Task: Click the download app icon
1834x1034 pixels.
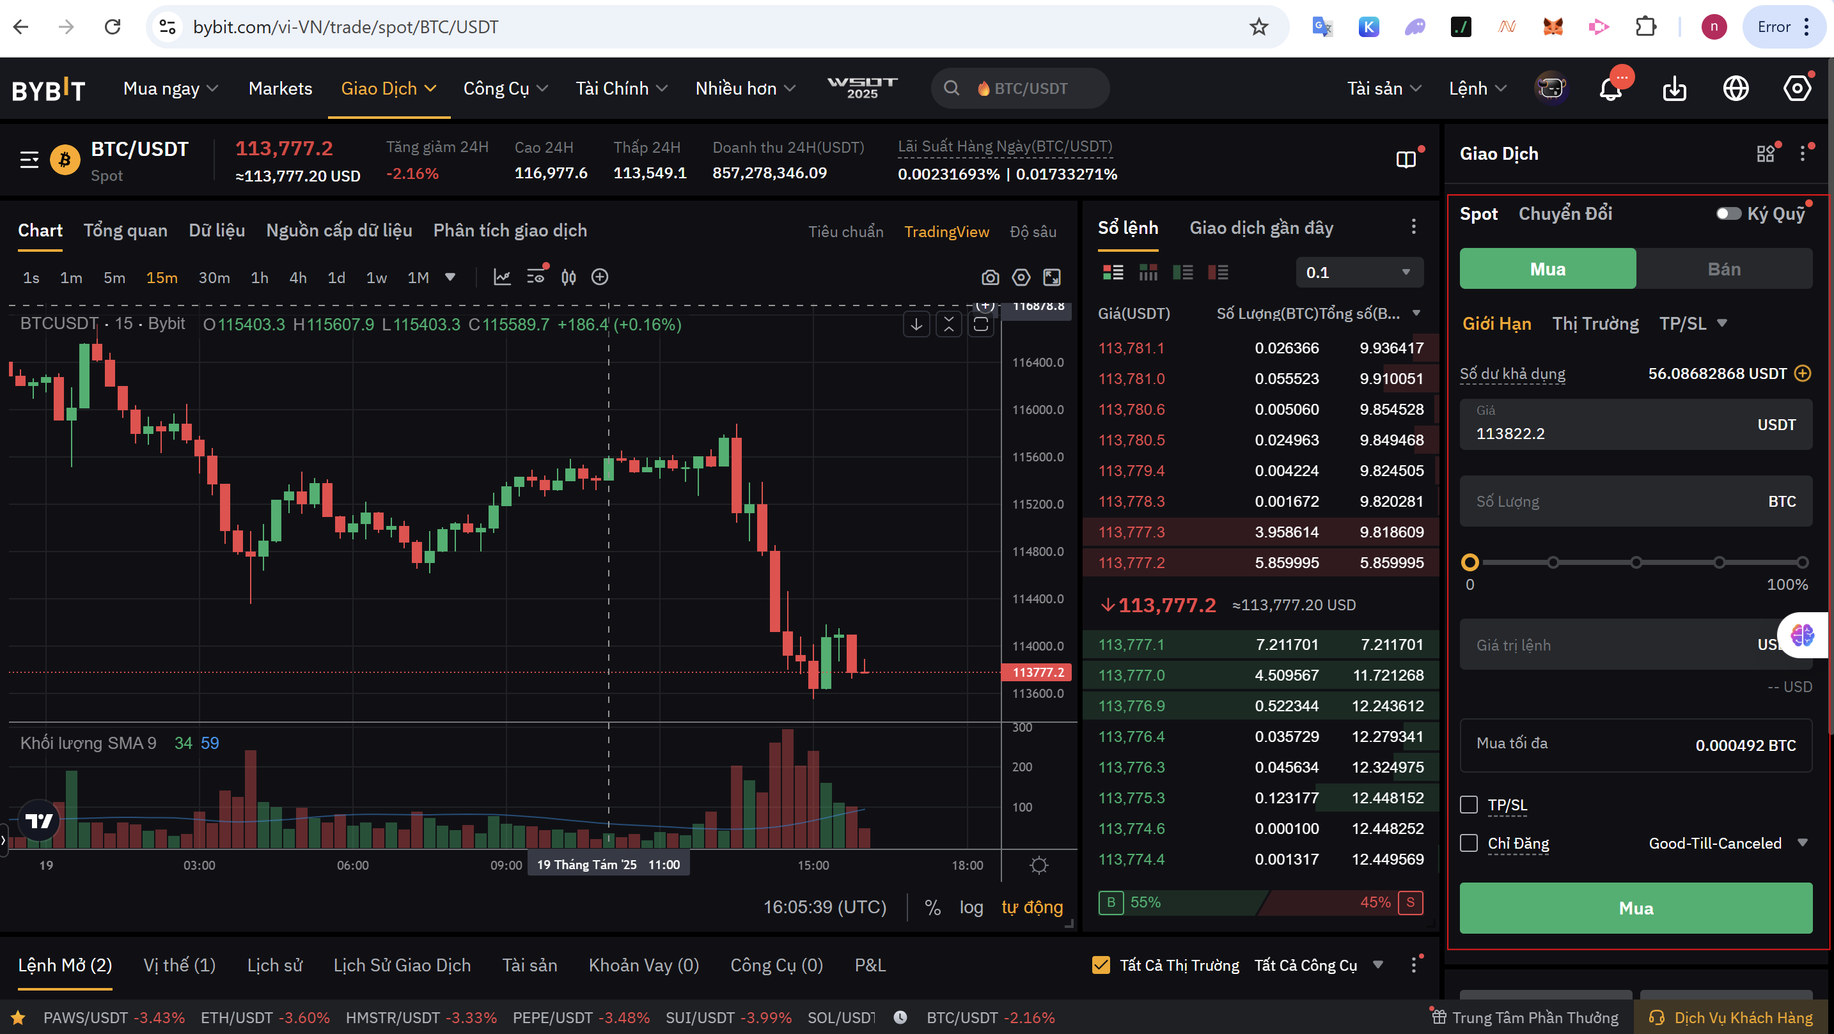Action: pyautogui.click(x=1673, y=89)
